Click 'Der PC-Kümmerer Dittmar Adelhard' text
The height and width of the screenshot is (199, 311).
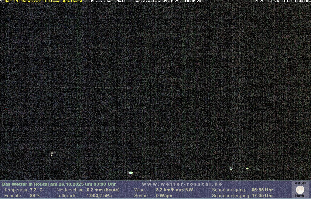coord(43,1)
